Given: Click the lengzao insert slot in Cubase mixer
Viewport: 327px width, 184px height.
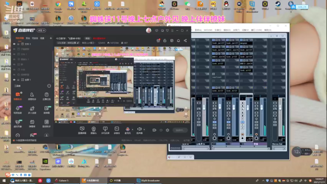Looking at the screenshot, I should click(x=246, y=43).
